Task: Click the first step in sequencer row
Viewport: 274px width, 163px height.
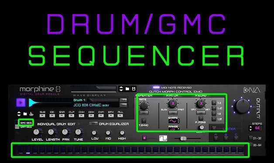Action: coord(21,150)
